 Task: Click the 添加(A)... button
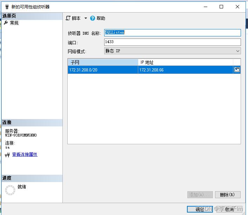pyautogui.click(x=200, y=195)
